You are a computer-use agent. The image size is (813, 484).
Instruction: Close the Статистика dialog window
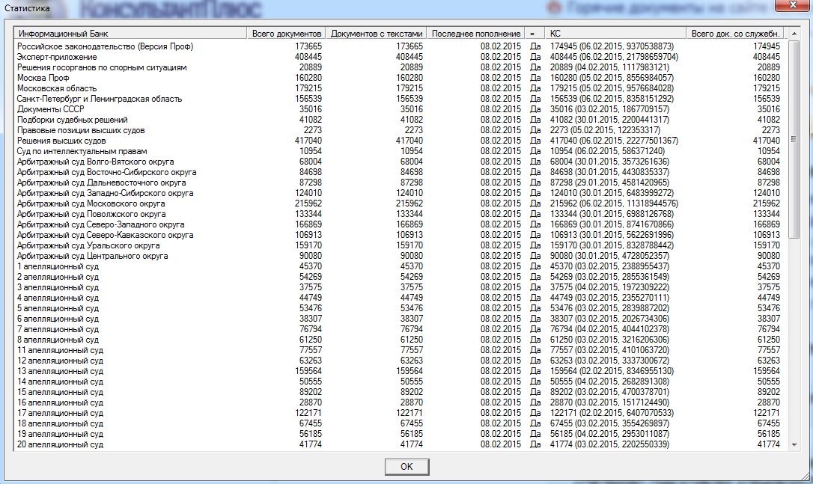(x=792, y=5)
